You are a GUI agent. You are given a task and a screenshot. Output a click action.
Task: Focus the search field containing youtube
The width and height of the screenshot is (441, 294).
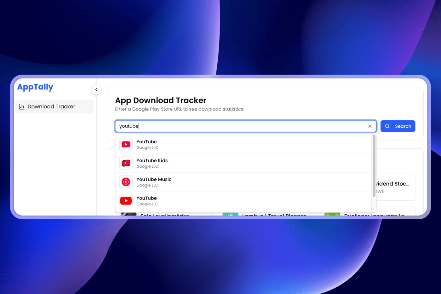(246, 126)
